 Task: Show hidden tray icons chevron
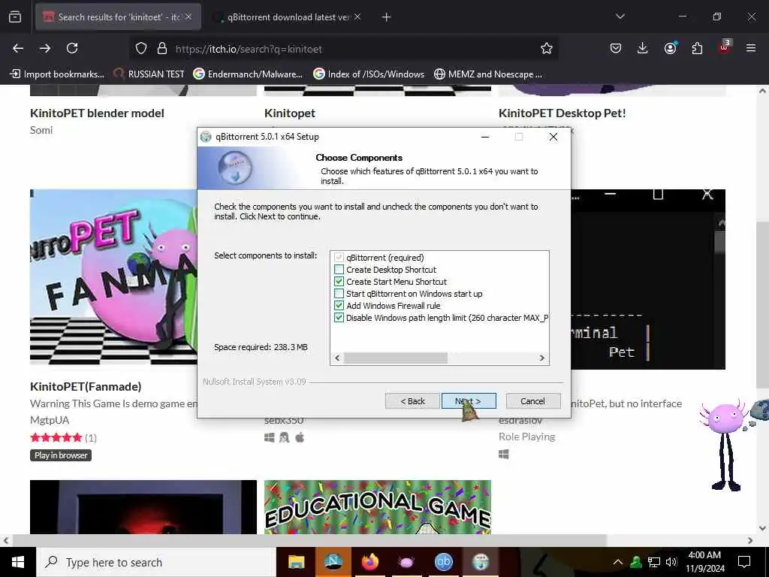click(618, 562)
